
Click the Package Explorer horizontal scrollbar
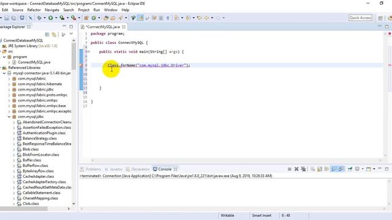[35, 208]
